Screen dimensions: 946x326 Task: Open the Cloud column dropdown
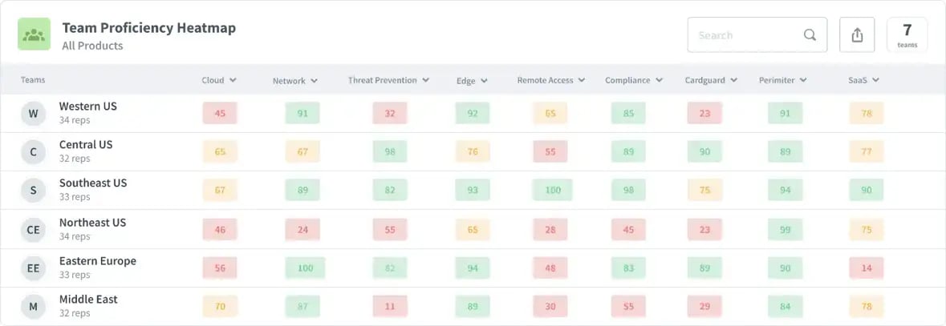pos(233,80)
